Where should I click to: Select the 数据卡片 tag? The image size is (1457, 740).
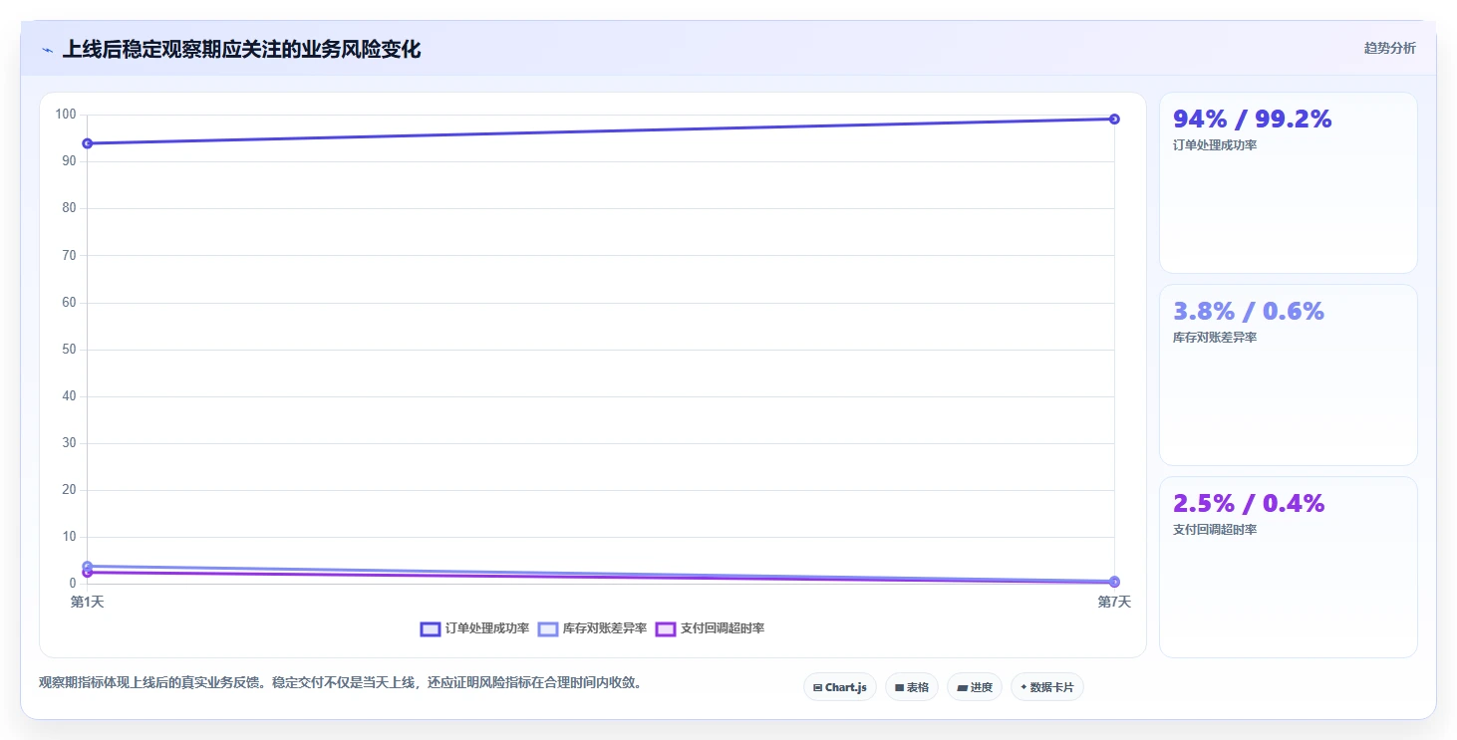coord(1047,687)
